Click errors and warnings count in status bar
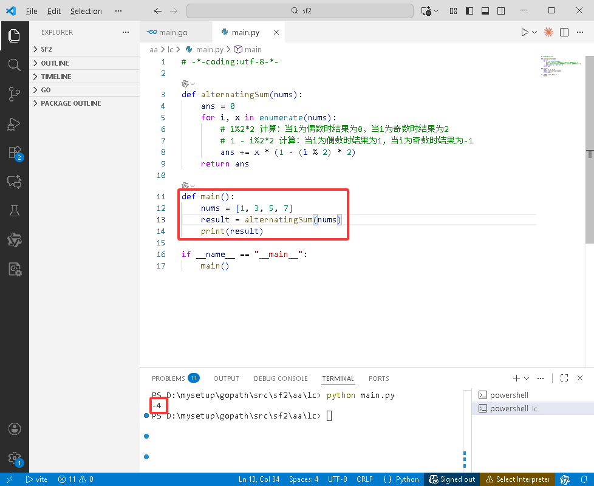This screenshot has height=486, width=594. (x=76, y=479)
